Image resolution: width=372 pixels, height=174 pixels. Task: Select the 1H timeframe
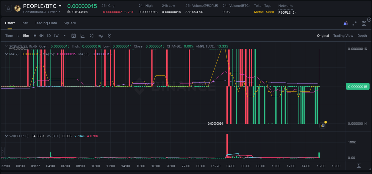34,35
